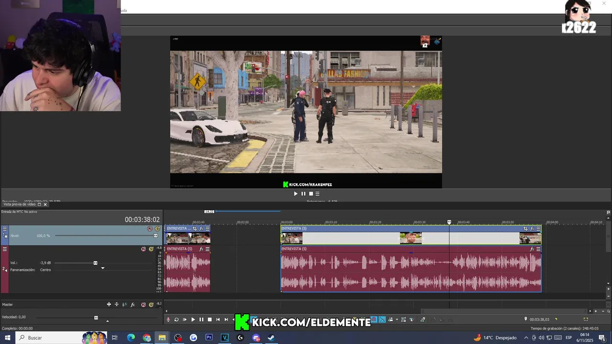The height and width of the screenshot is (344, 612).
Task: Click Play from start in transport
Action: (185, 320)
